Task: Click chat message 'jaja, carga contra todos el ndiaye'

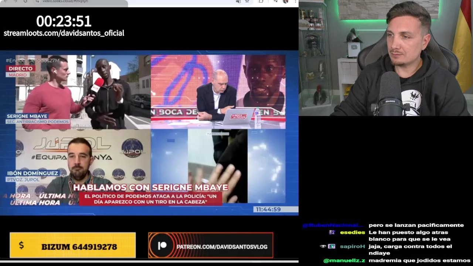Action: click(x=410, y=250)
